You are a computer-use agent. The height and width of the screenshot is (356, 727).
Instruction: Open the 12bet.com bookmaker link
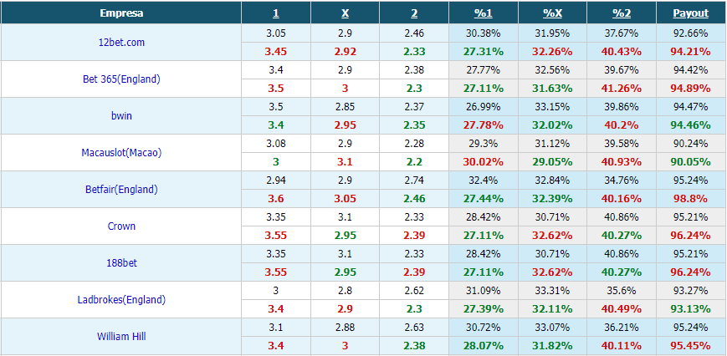point(121,42)
